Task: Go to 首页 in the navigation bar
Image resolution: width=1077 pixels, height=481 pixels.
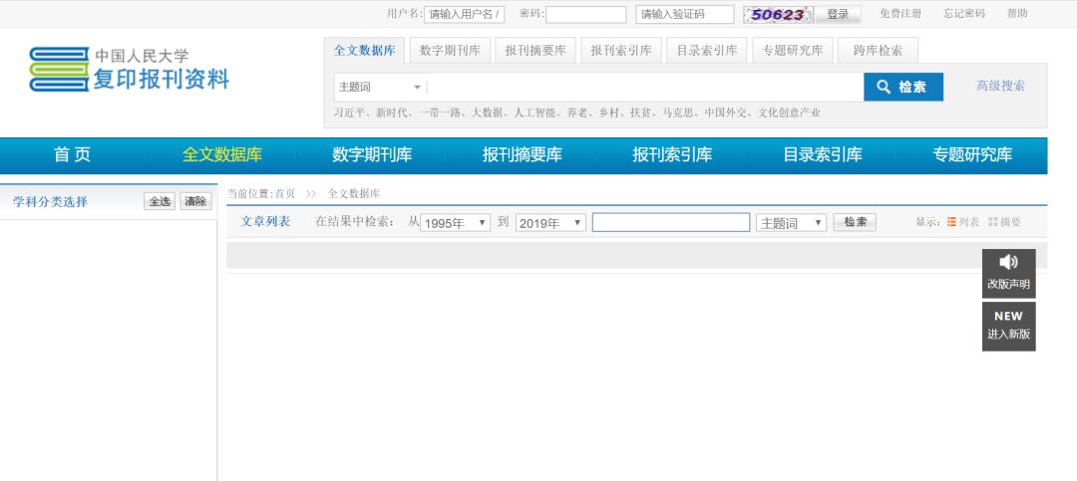Action: [72, 155]
